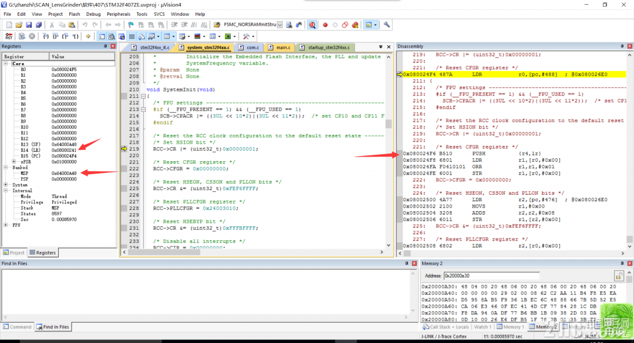Screen dimensions: 634x343
Task: Open the Symbols window icon
Action: pyautogui.click(x=122, y=36)
